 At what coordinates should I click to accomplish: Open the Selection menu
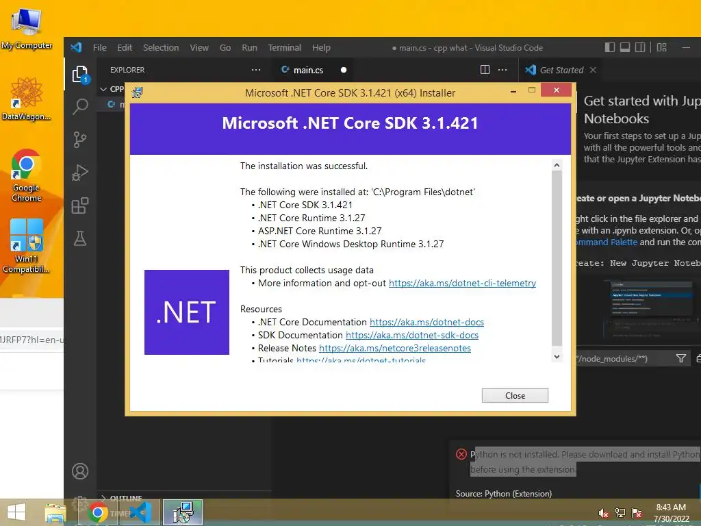tap(161, 47)
